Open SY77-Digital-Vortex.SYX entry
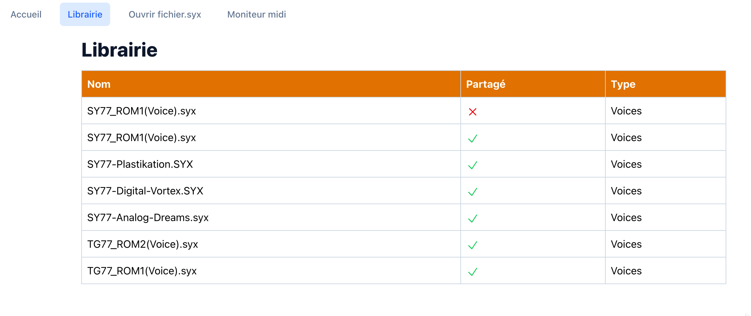 point(145,191)
